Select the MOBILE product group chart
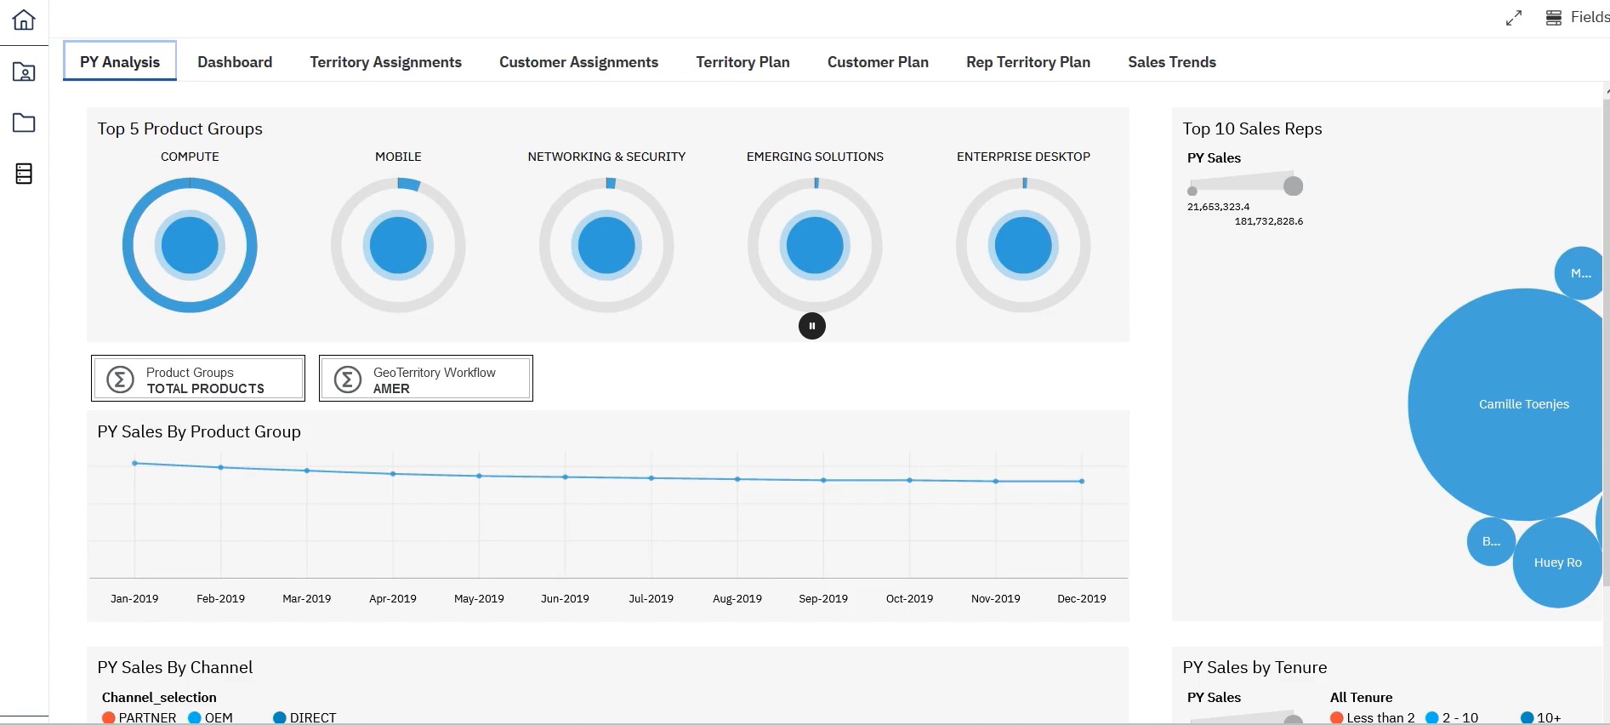The height and width of the screenshot is (725, 1610). click(x=398, y=245)
